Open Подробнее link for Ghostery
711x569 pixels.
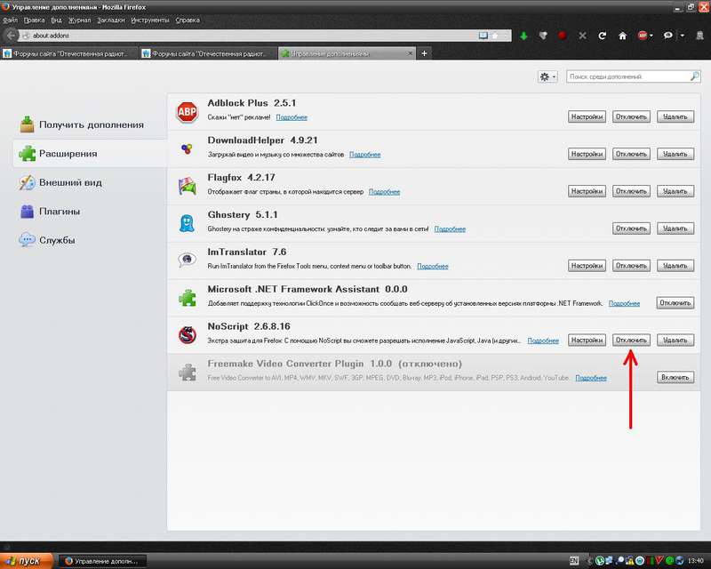point(450,228)
